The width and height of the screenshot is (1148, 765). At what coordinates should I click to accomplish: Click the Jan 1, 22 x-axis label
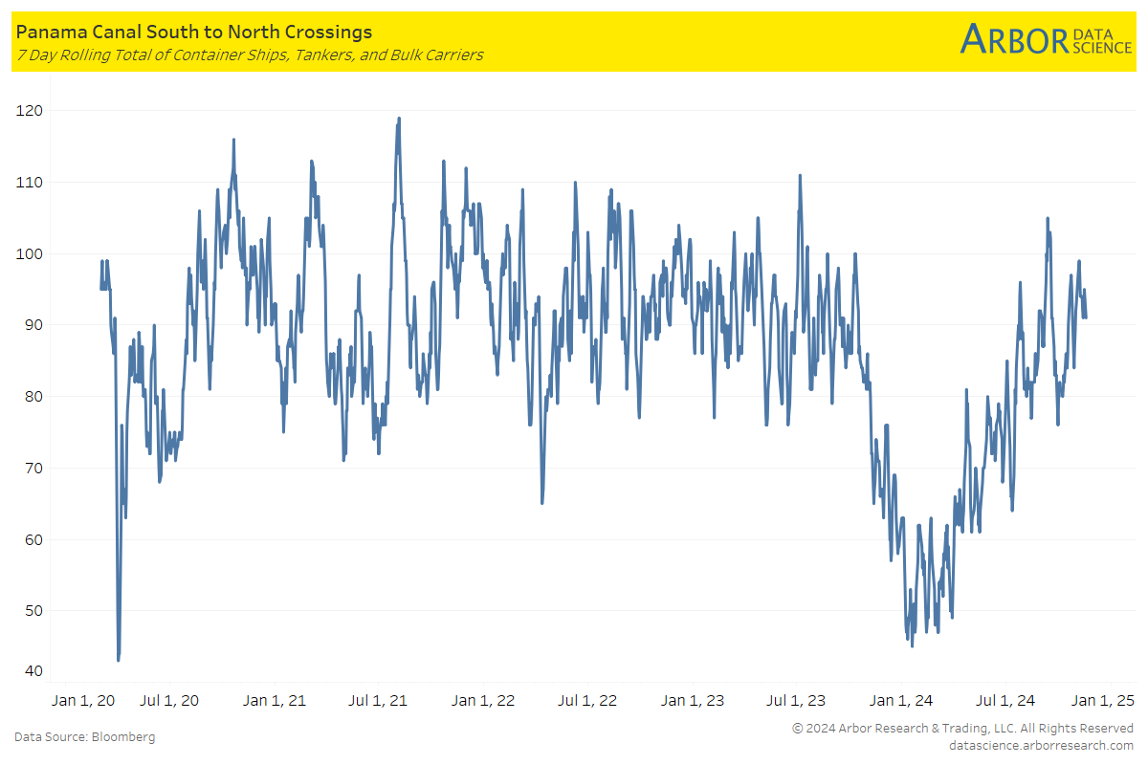click(483, 701)
